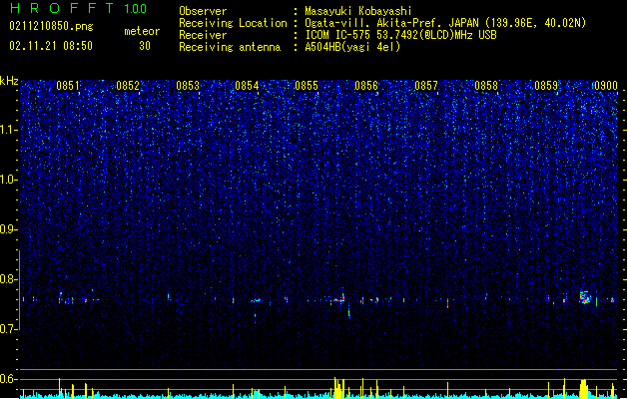Click the Receiving Location field label
The image size is (628, 399).
click(x=233, y=23)
